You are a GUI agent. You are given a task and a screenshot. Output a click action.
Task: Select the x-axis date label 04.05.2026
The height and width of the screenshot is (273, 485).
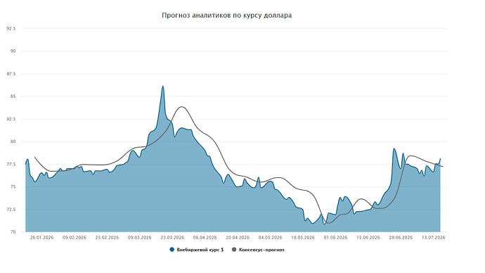pos(270,237)
